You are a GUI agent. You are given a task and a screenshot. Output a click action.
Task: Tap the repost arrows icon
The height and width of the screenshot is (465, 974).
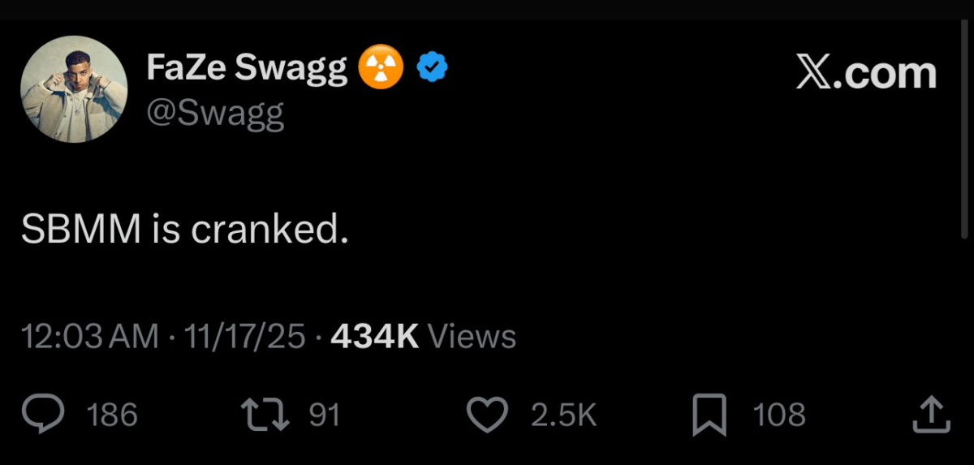pos(265,415)
